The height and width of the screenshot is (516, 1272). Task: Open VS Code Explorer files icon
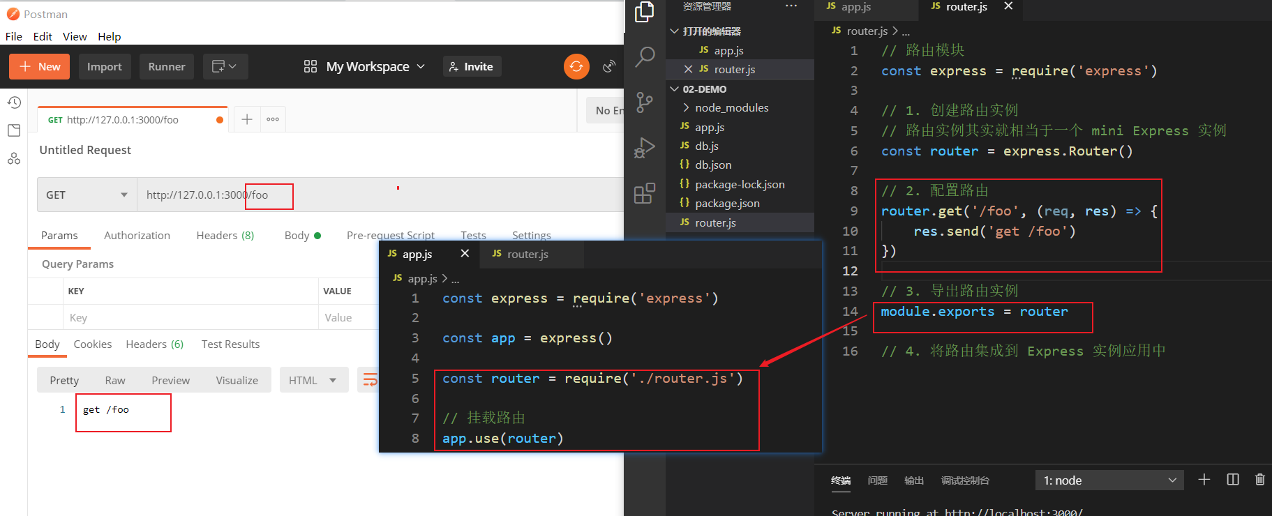644,12
